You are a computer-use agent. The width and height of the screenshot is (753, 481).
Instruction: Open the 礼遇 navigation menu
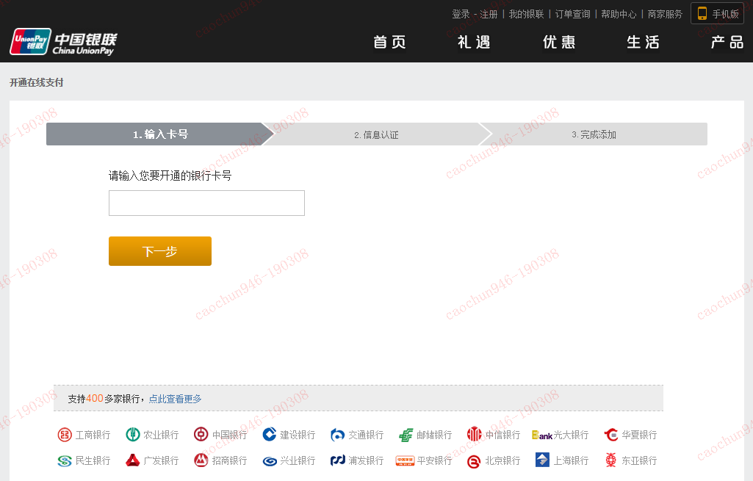(x=474, y=43)
